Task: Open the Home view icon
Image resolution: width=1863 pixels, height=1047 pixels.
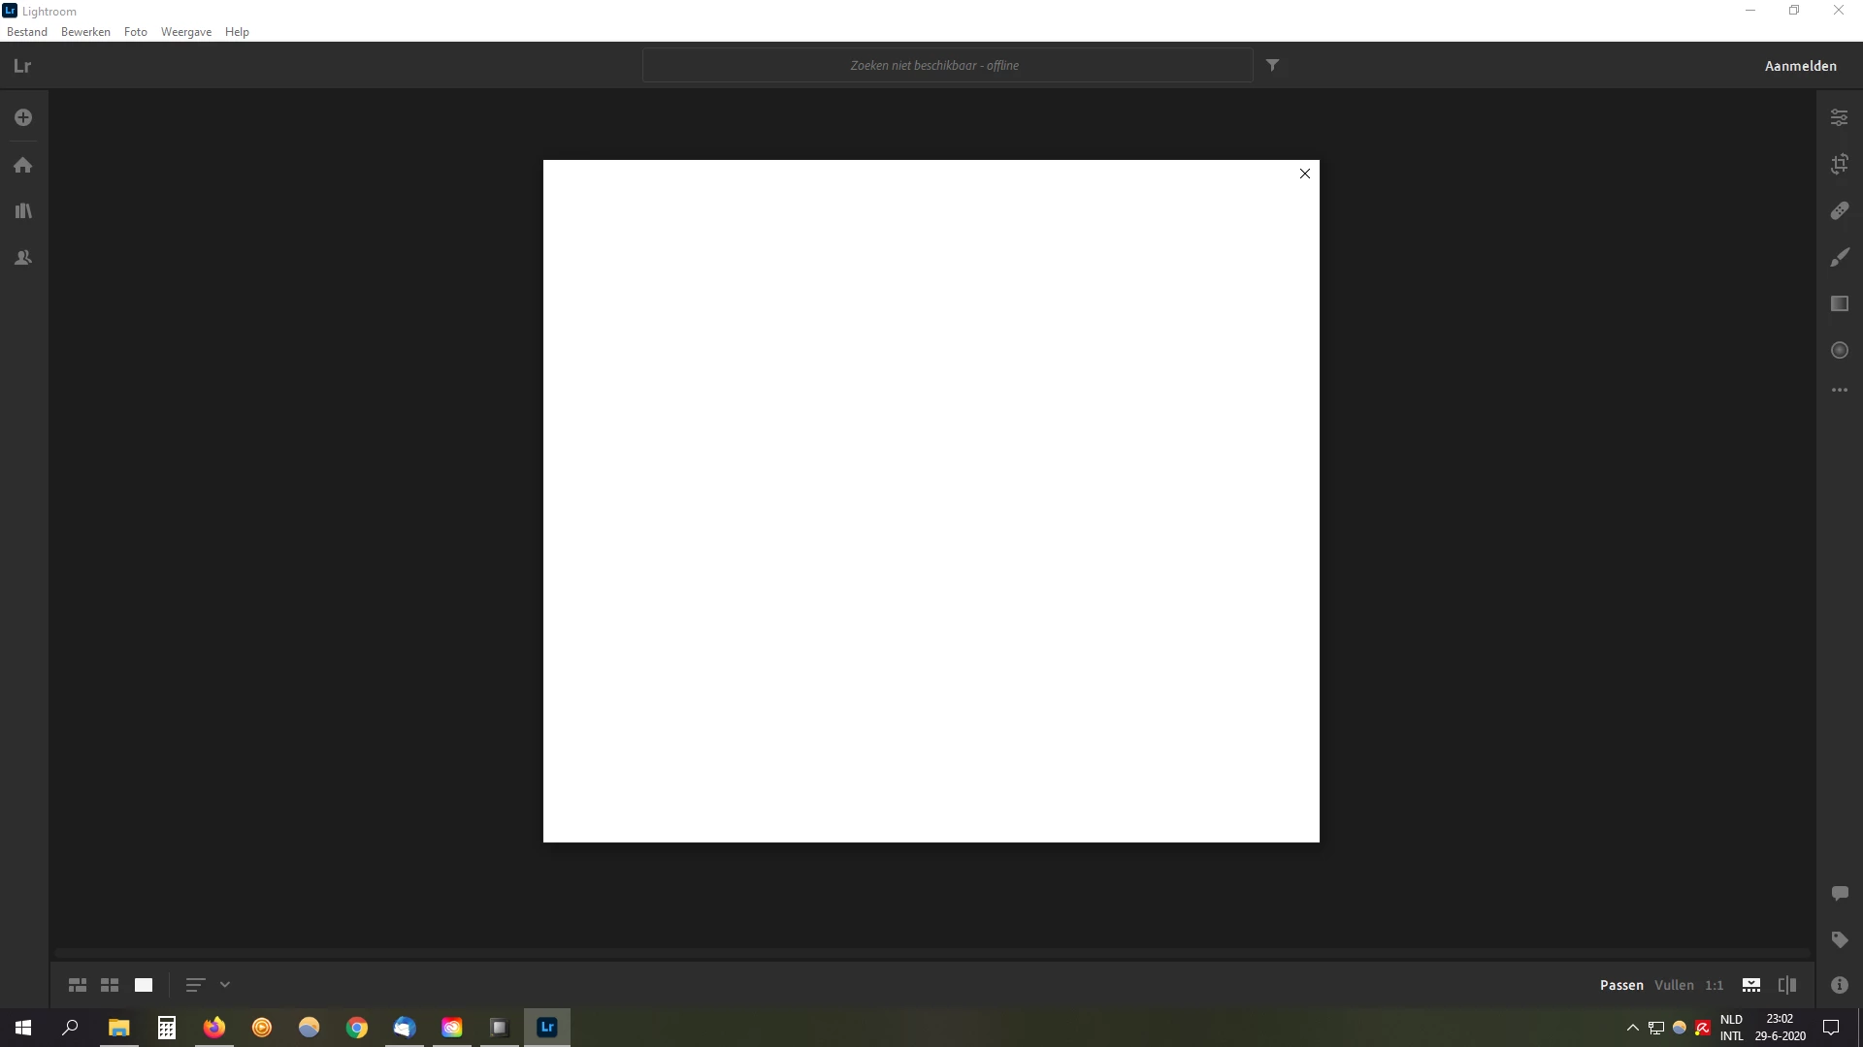Action: (x=23, y=165)
